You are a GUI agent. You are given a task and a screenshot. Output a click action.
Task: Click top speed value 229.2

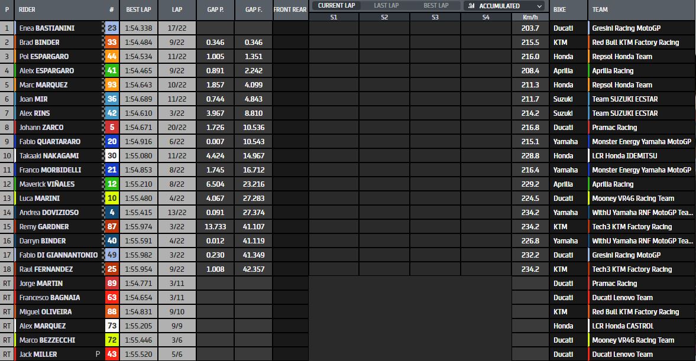pyautogui.click(x=530, y=184)
